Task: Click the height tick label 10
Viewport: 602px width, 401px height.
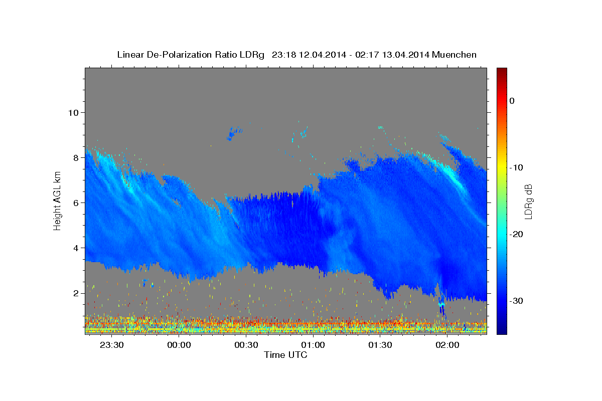Action: click(73, 112)
